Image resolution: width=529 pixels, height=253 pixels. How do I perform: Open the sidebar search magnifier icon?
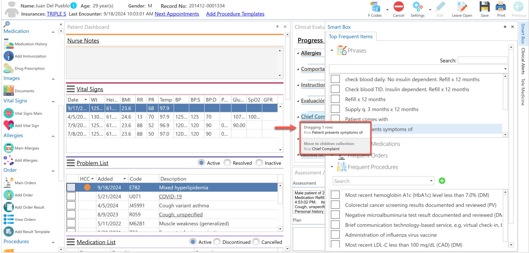click(7, 24)
